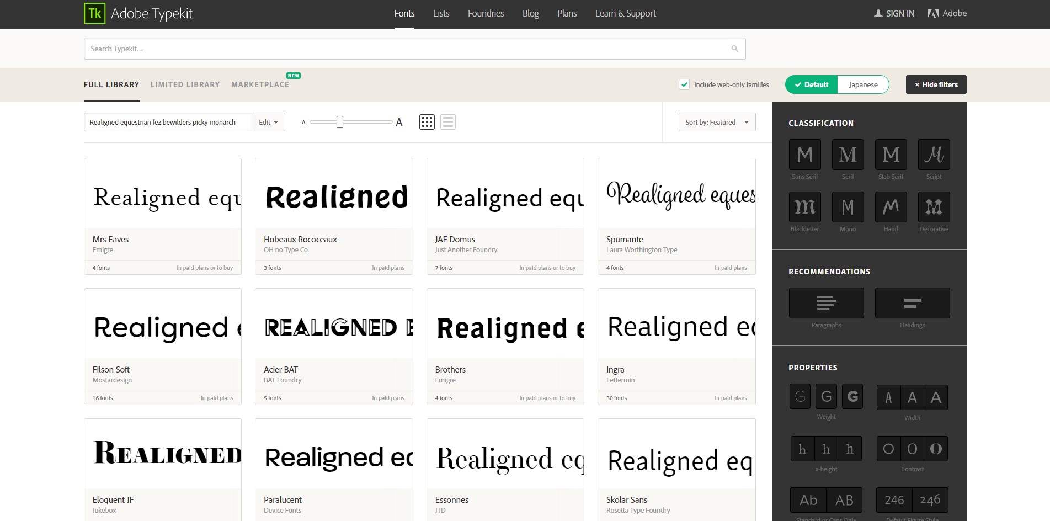Image resolution: width=1050 pixels, height=521 pixels.
Task: Click the Hide filters button
Action: [x=936, y=84]
